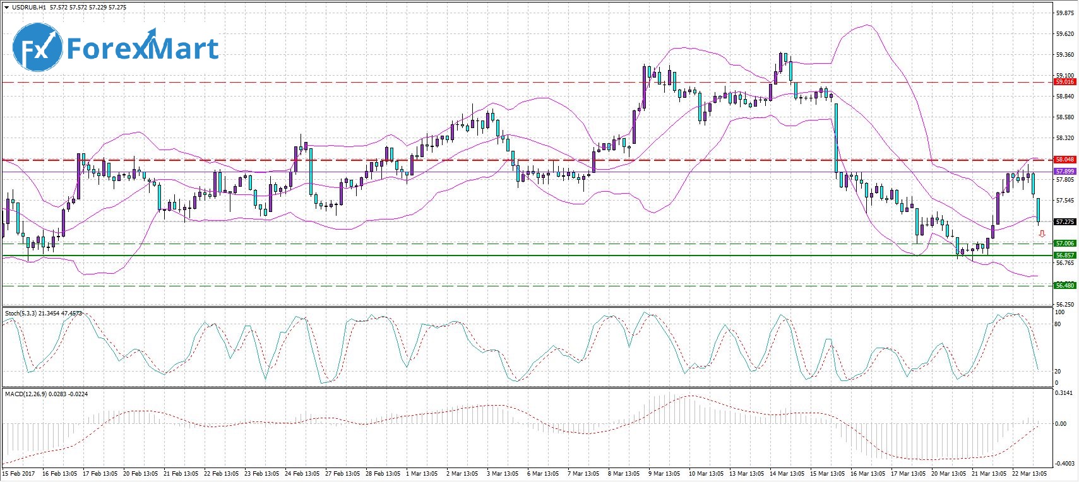Click the red 58.048 resistance price tag
The height and width of the screenshot is (482, 1079).
[1065, 160]
